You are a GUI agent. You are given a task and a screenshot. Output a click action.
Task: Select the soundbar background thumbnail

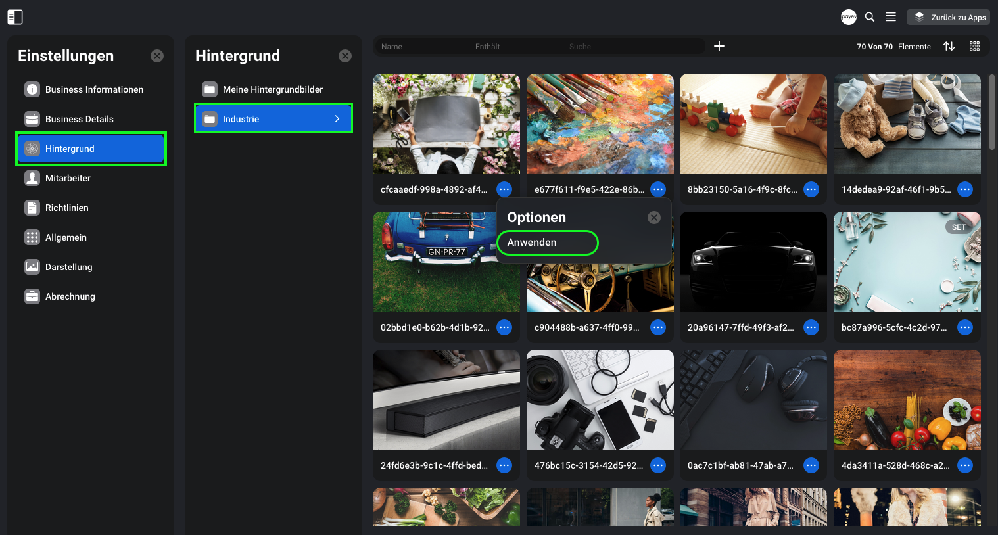[x=446, y=400]
